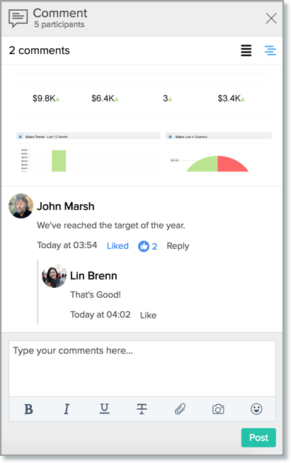Image resolution: width=291 pixels, height=463 pixels.
Task: Open the dashboard snapshot thumbnail
Action: (x=143, y=124)
